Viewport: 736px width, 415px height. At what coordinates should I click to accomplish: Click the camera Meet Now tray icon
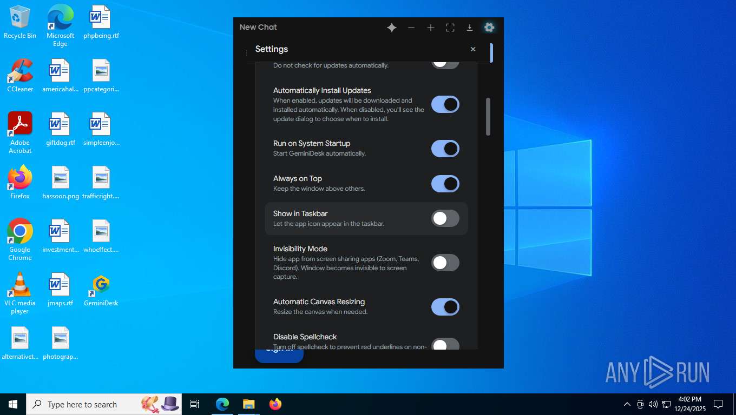pos(640,404)
